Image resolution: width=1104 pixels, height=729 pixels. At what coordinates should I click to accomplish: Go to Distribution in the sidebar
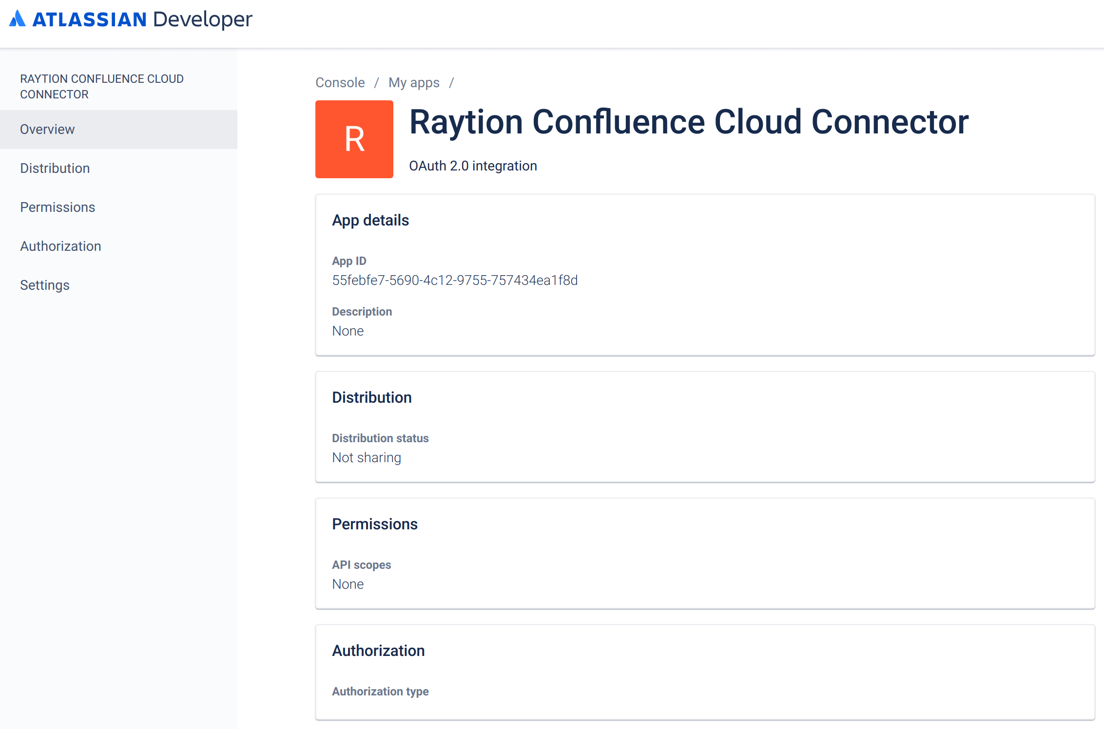point(55,168)
